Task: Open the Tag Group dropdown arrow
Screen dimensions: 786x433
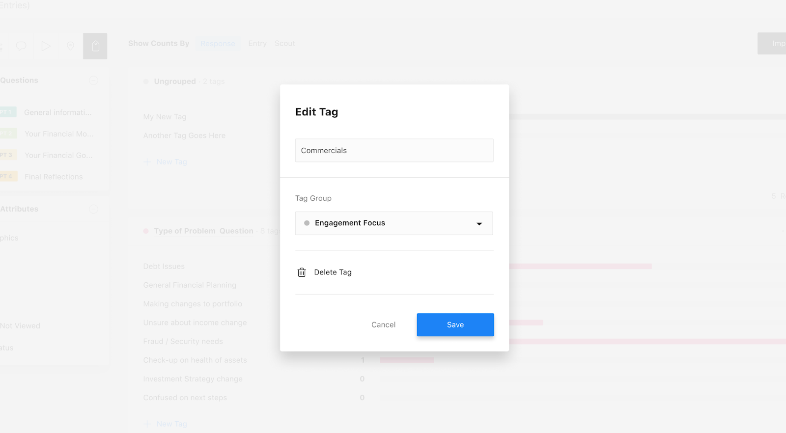Action: (479, 224)
